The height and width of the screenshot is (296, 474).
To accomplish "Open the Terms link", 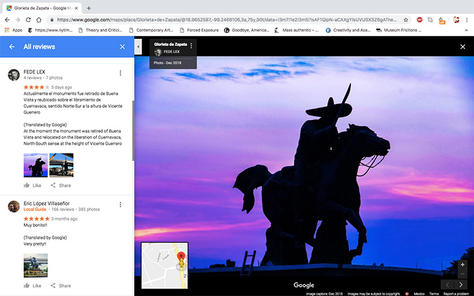I will pos(434,294).
